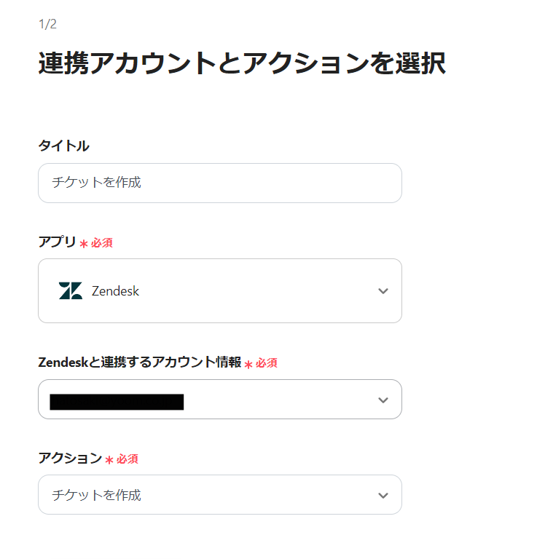Click the red asterisk after アカウント情報

tap(248, 364)
